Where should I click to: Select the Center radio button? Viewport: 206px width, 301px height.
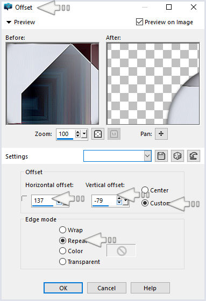145,190
